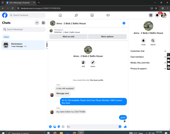The image size is (170, 134).
Task: Click the house photo in conversation center
Action: click(x=88, y=50)
